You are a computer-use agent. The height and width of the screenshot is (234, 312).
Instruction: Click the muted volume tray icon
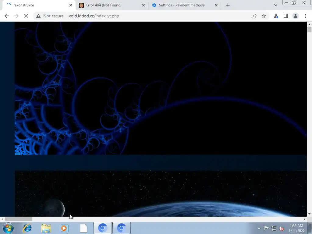281,228
